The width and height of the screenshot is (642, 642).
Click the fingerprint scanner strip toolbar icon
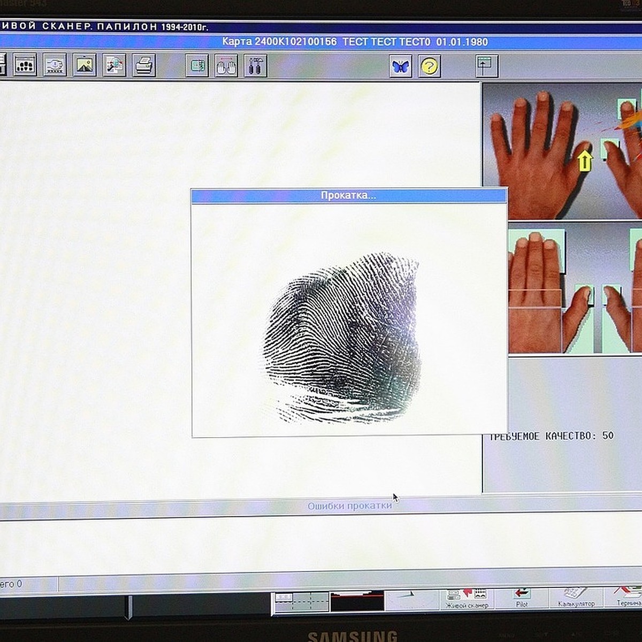[x=55, y=65]
